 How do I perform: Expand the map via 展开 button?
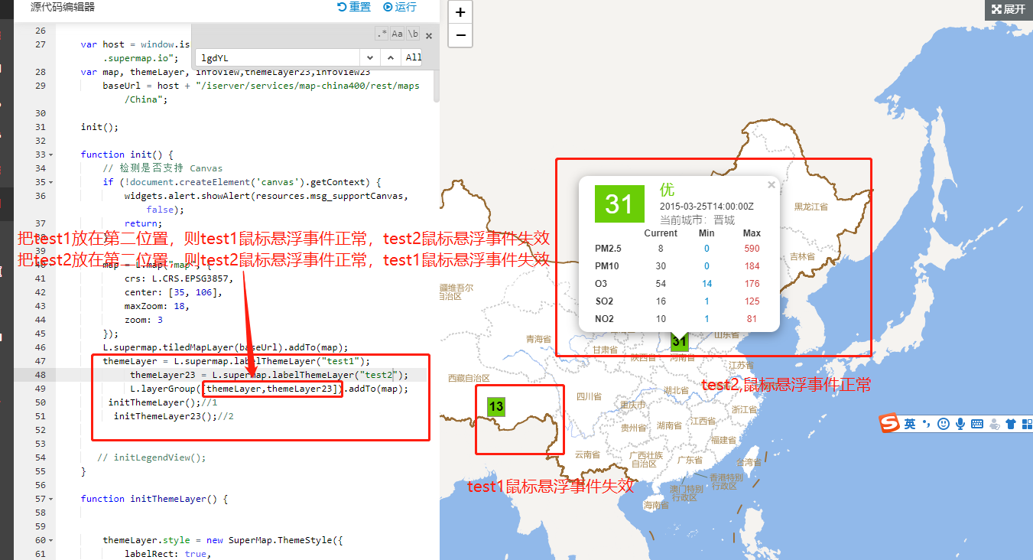(1009, 9)
